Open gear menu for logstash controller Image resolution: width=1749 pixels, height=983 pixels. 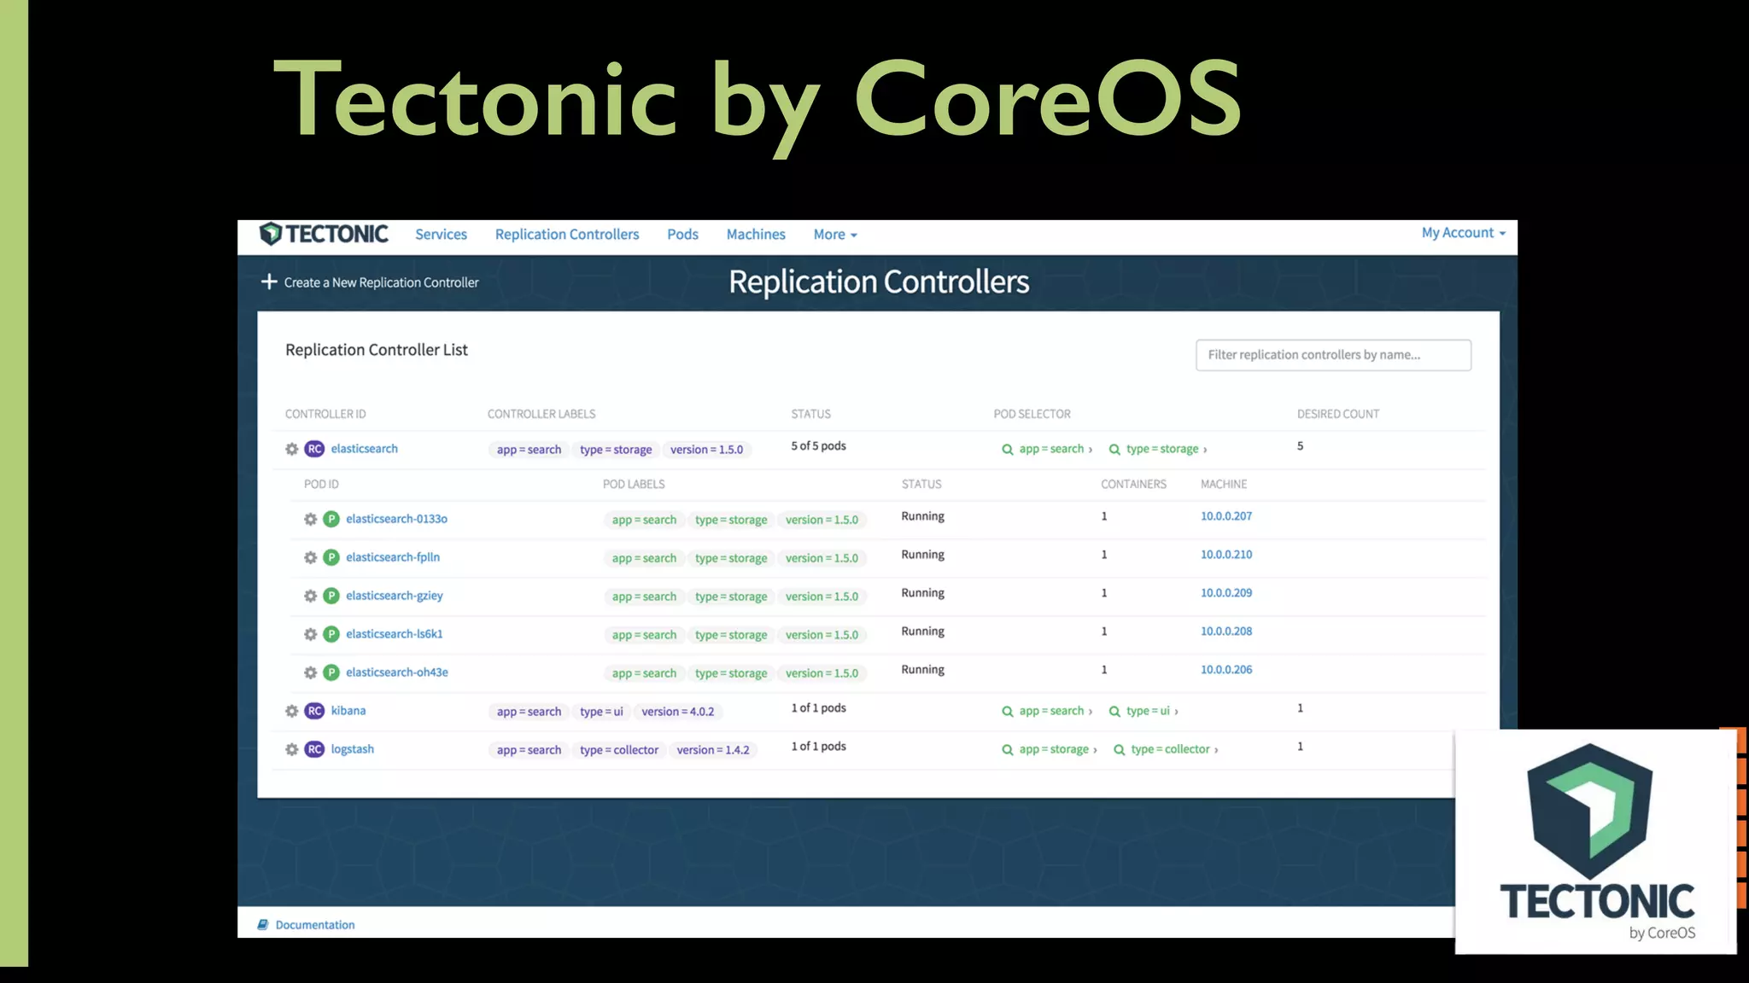[292, 749]
